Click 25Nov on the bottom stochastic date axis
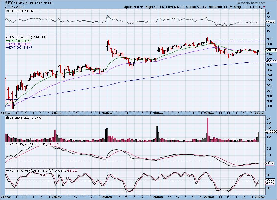The height and width of the screenshot is (200, 277). tap(107, 197)
